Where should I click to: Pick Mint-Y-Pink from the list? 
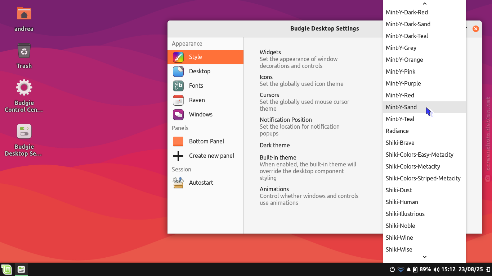tap(425, 72)
